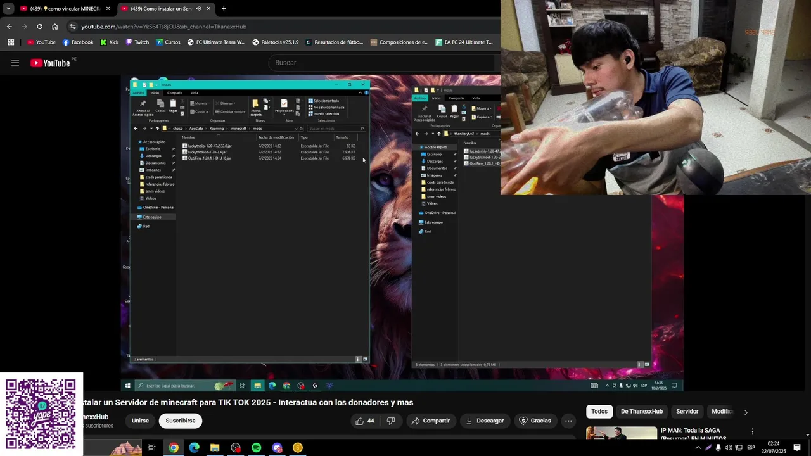Open volume control in system tray
This screenshot has height=456, width=811.
[728, 448]
